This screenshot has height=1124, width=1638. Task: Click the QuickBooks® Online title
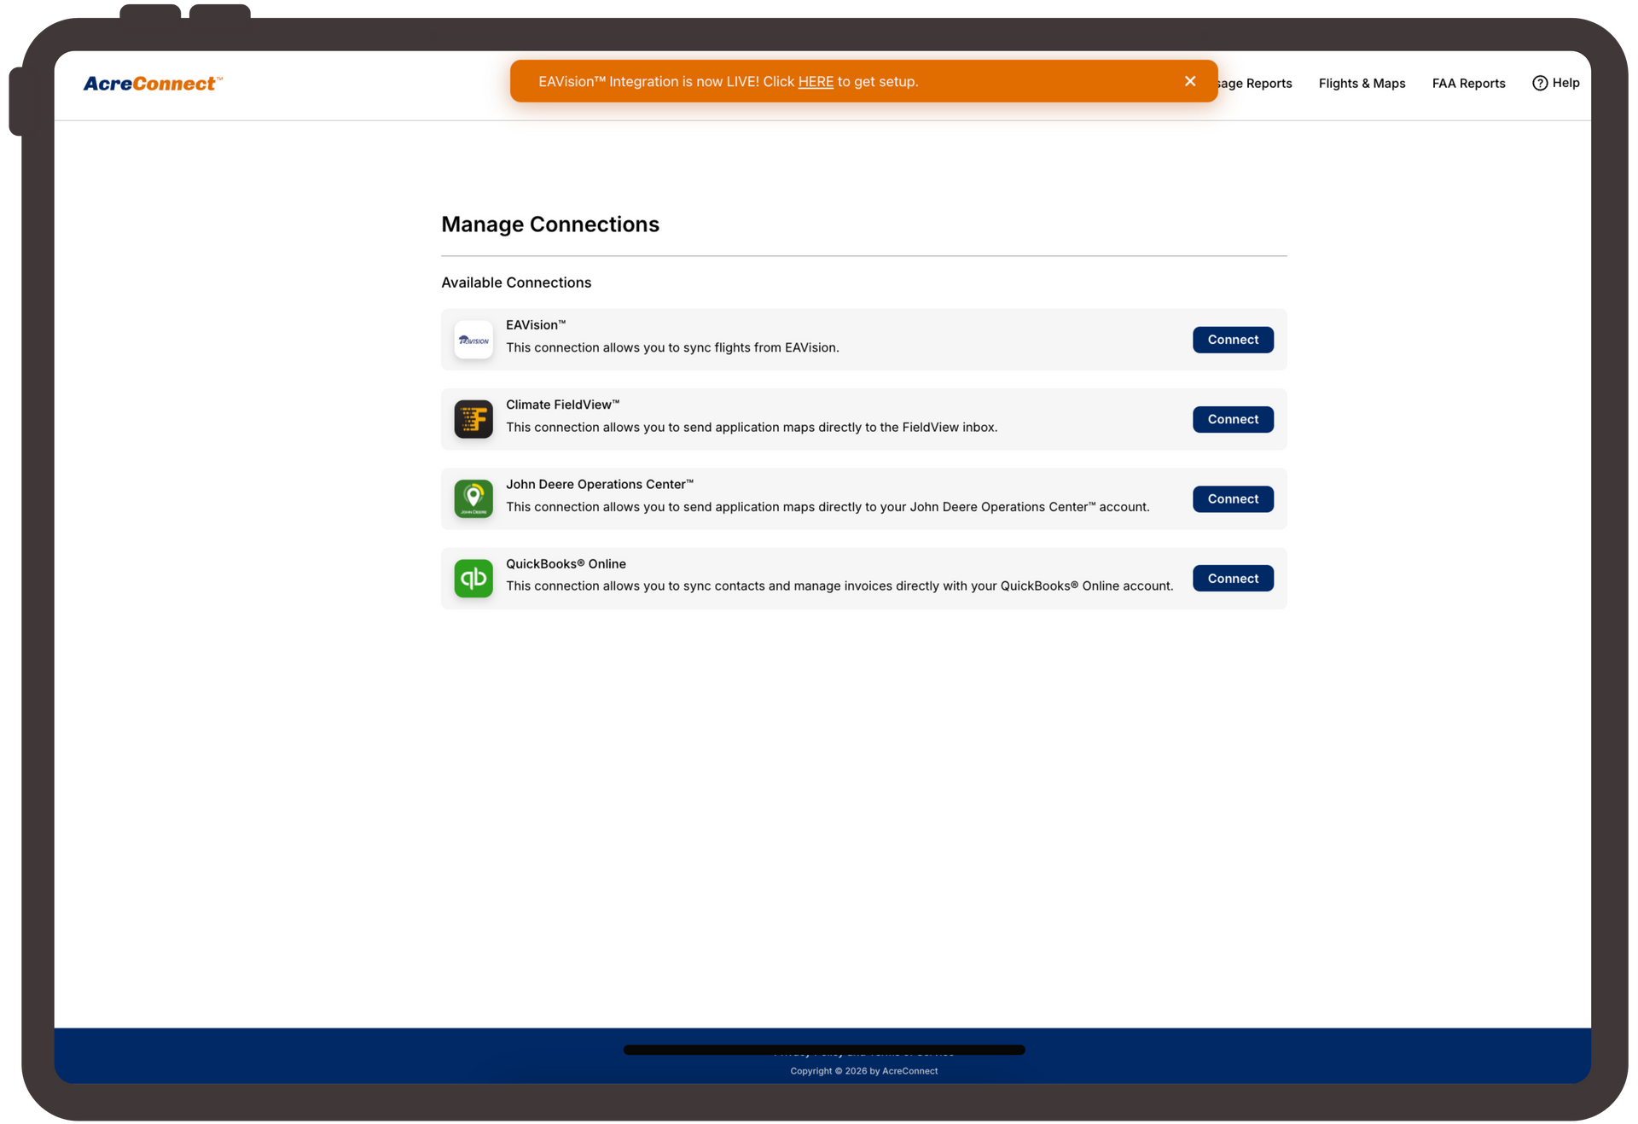tap(566, 563)
